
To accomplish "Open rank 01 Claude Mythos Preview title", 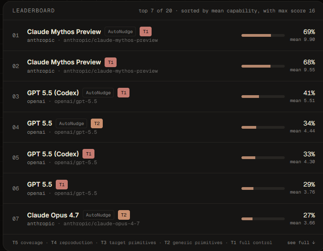I will pos(64,32).
